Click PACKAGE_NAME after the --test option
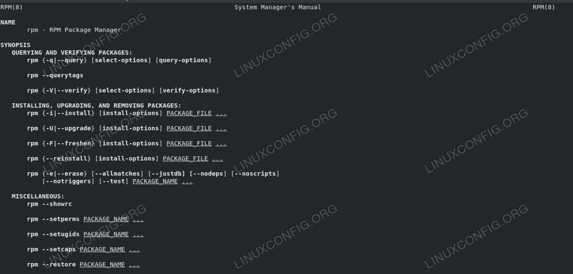 click(x=155, y=181)
